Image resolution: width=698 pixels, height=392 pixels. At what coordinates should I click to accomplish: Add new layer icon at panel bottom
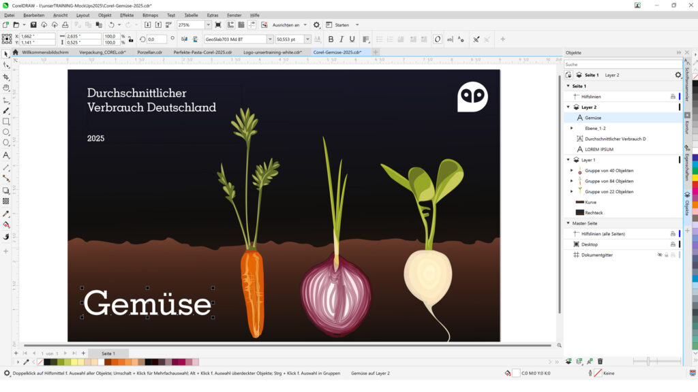[568, 361]
